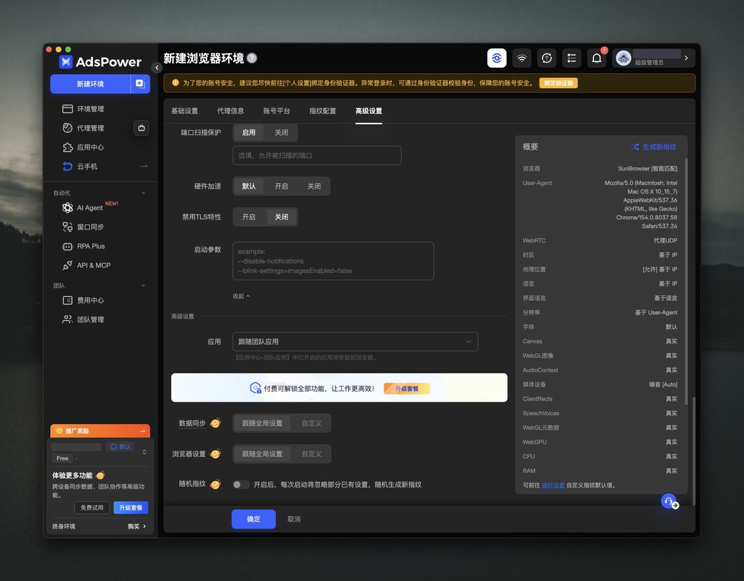
Task: Turn on the 随机指纹 switch
Action: tap(241, 484)
